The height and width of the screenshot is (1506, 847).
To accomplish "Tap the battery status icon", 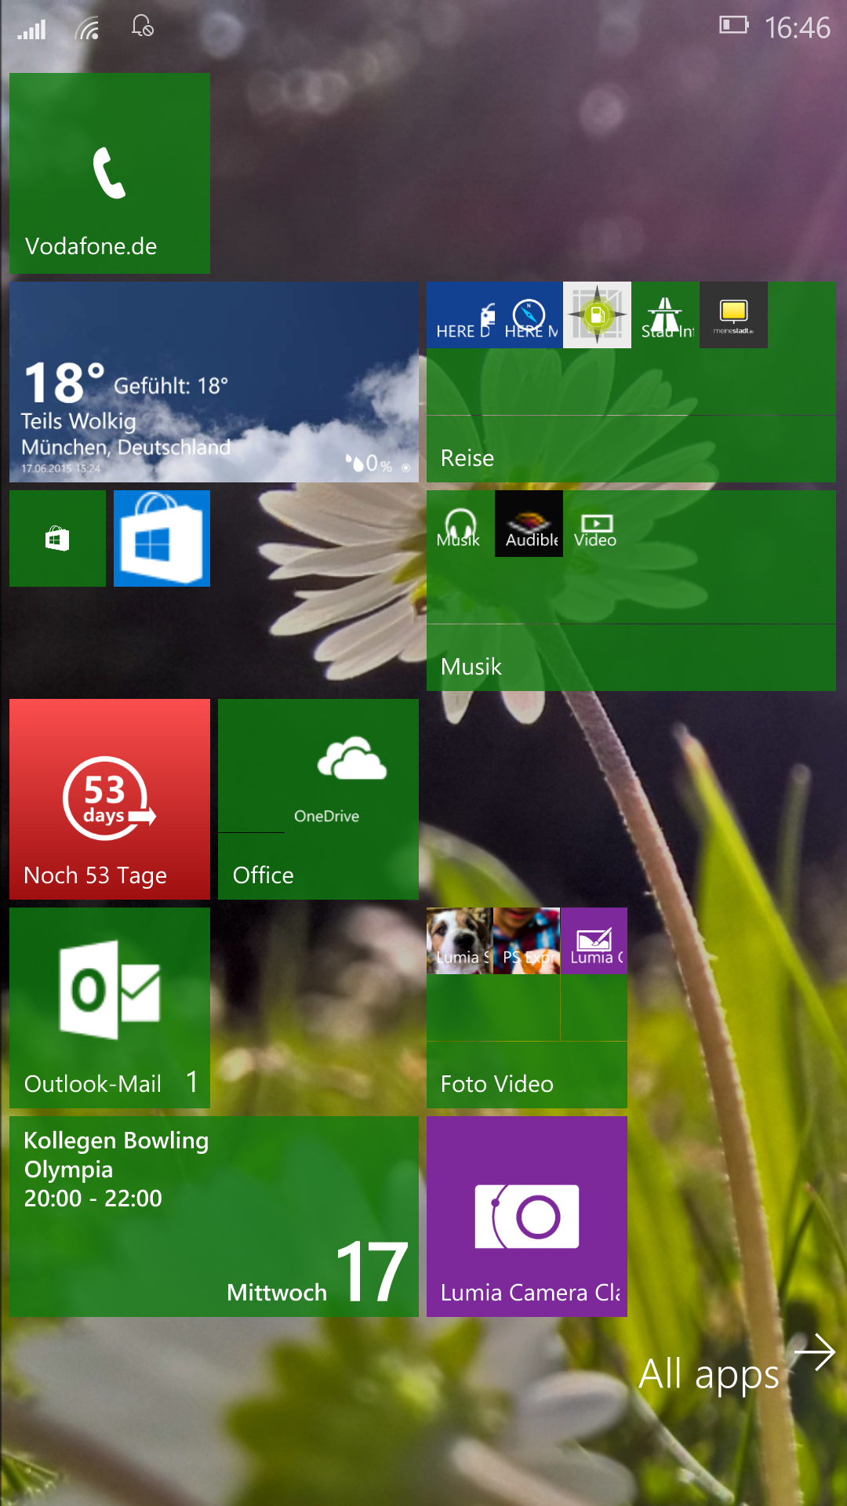I will (734, 25).
